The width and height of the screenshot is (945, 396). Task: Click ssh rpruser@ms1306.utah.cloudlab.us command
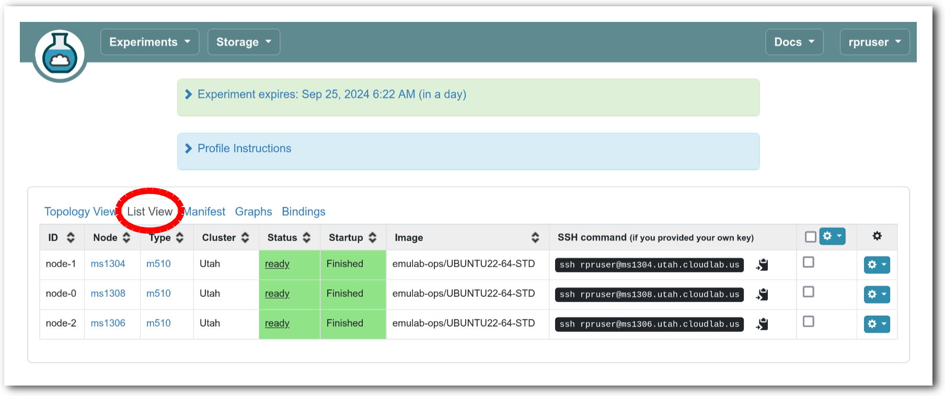pos(649,325)
